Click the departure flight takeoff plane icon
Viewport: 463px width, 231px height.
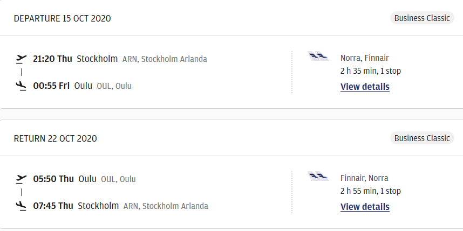(21, 59)
